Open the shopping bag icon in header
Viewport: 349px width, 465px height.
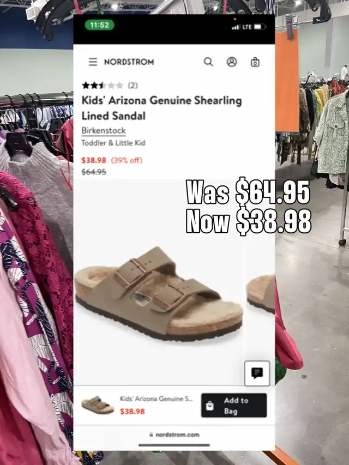[255, 62]
